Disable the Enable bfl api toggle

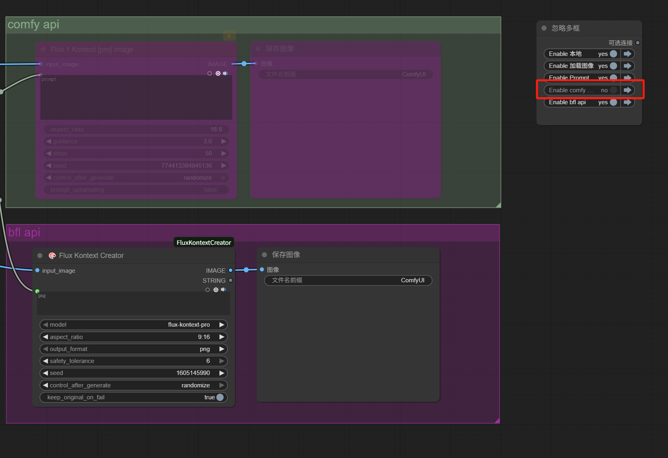613,102
